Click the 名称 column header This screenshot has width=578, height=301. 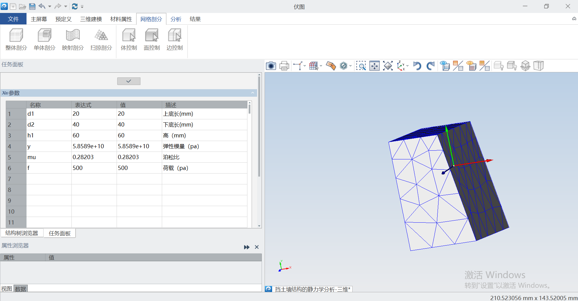point(49,105)
